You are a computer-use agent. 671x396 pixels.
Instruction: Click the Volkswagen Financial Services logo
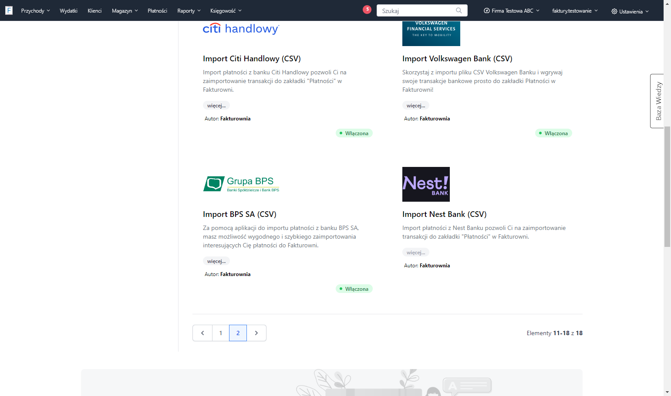(431, 33)
